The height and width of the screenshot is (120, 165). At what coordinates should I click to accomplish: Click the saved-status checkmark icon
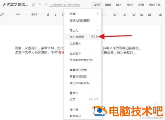point(46,5)
